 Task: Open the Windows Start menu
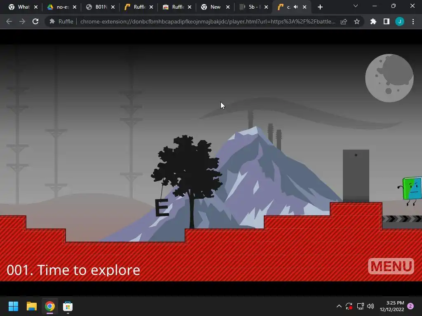[13, 306]
